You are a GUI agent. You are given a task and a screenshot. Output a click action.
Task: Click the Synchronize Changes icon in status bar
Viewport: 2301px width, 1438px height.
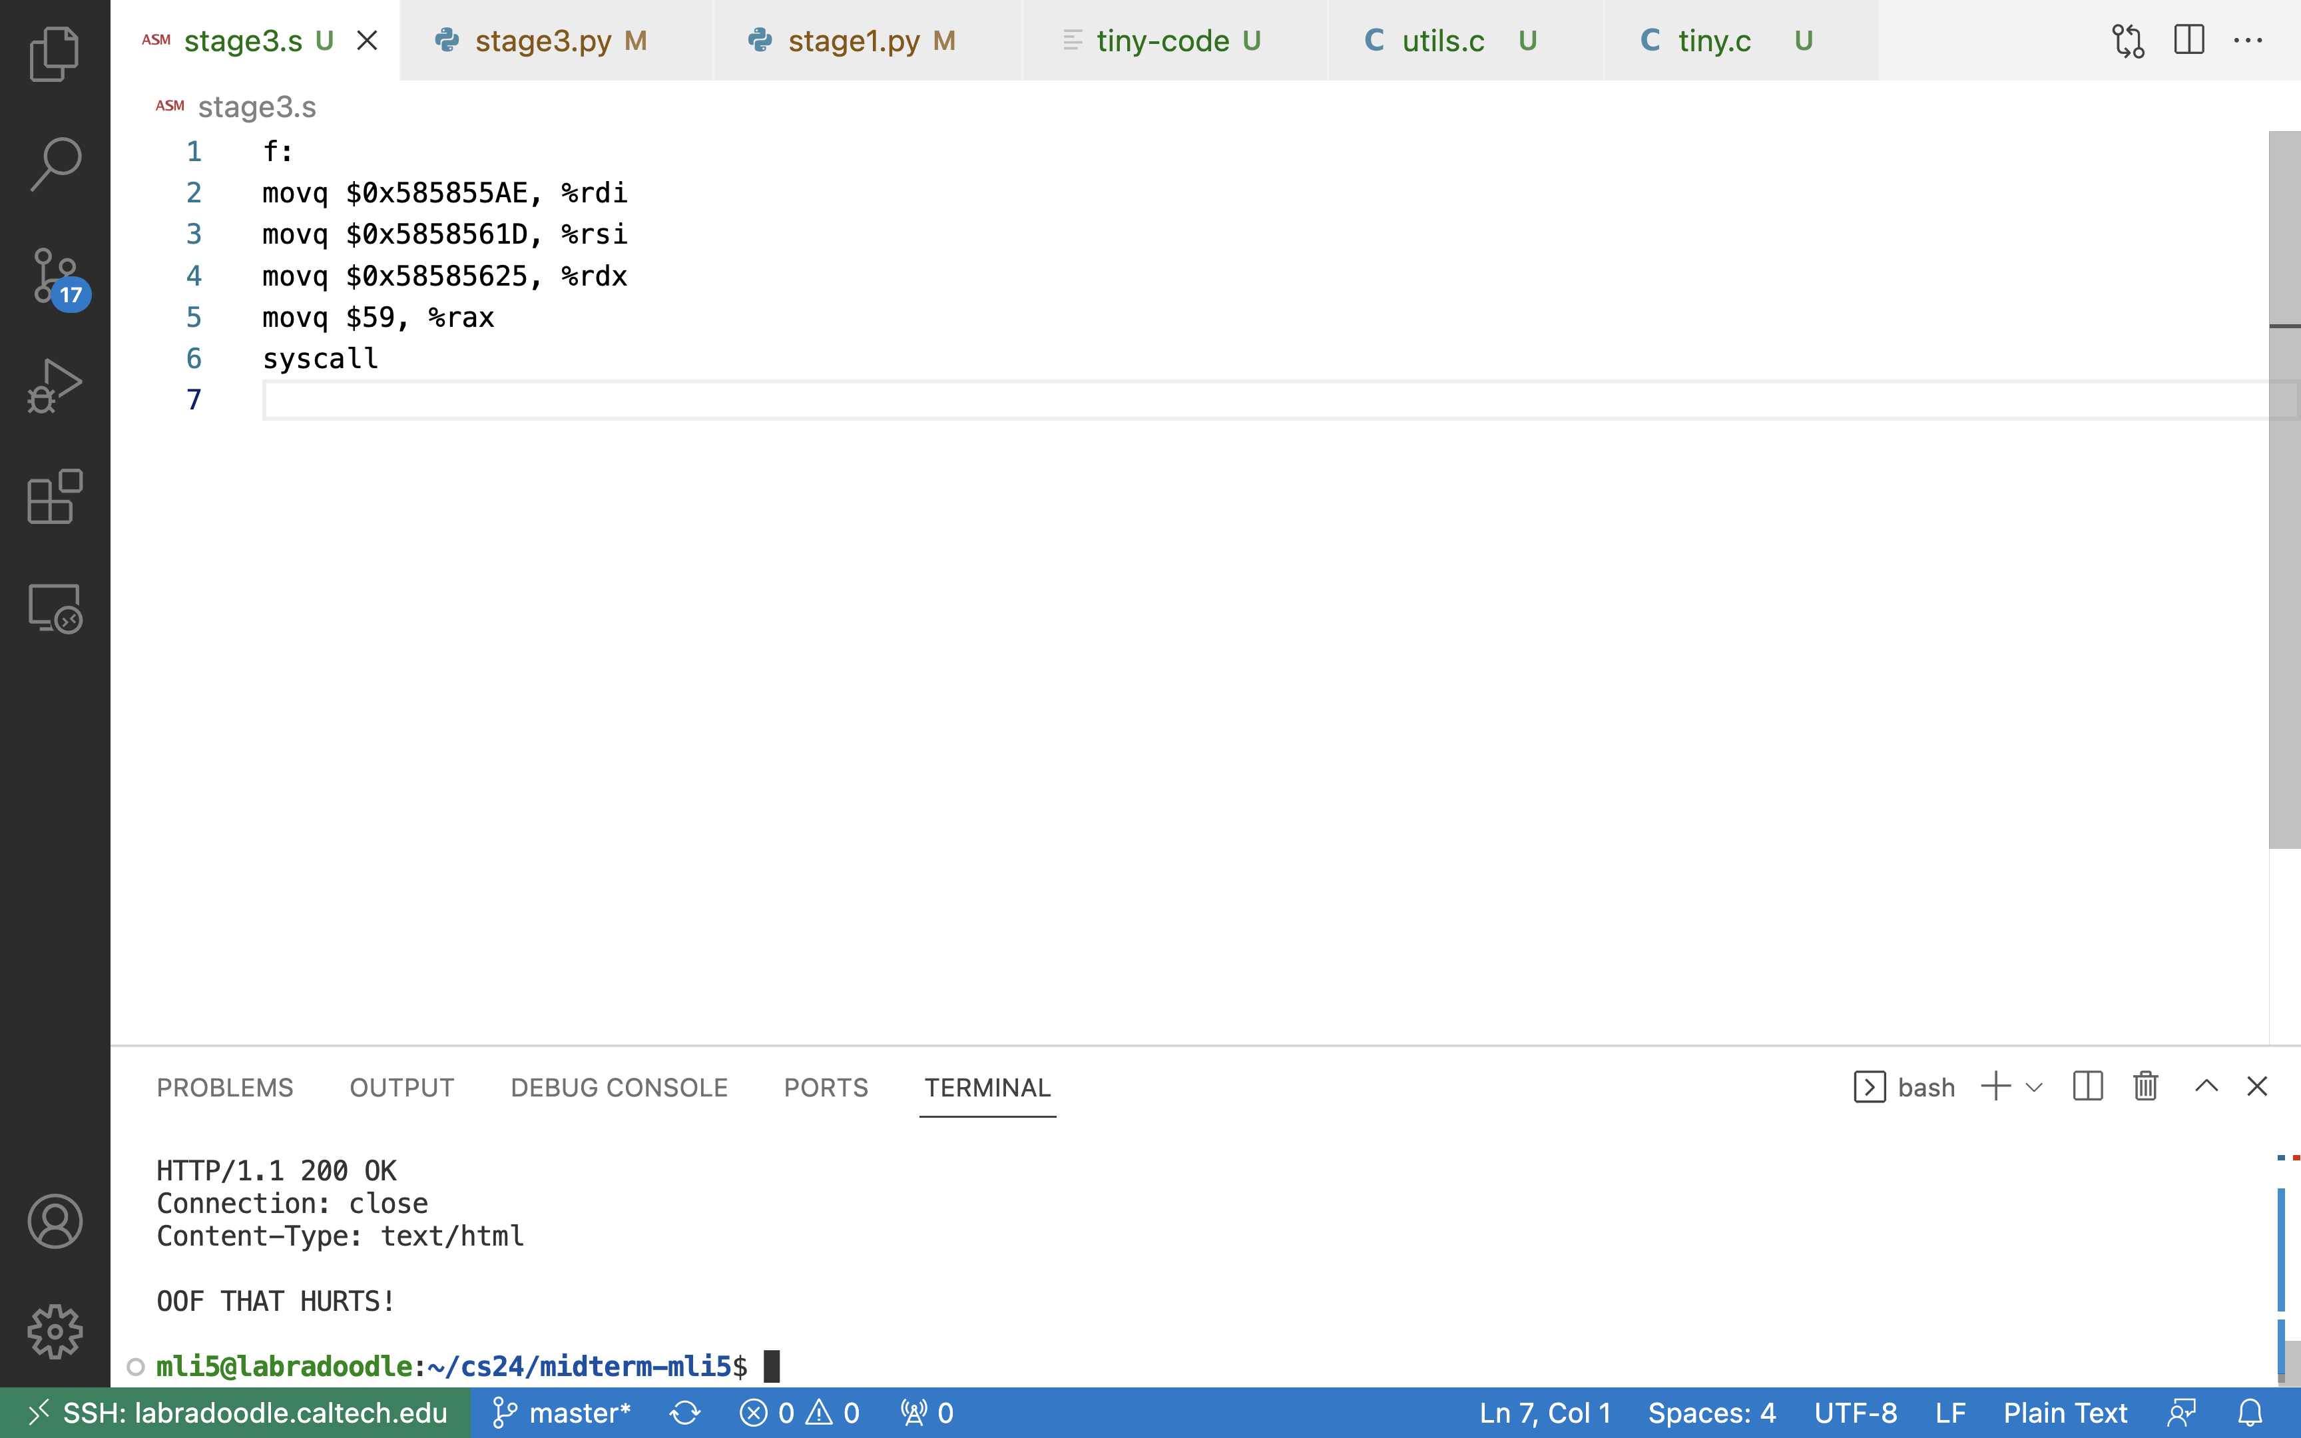684,1413
